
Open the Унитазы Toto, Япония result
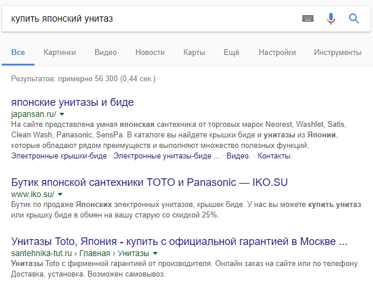pyautogui.click(x=179, y=241)
